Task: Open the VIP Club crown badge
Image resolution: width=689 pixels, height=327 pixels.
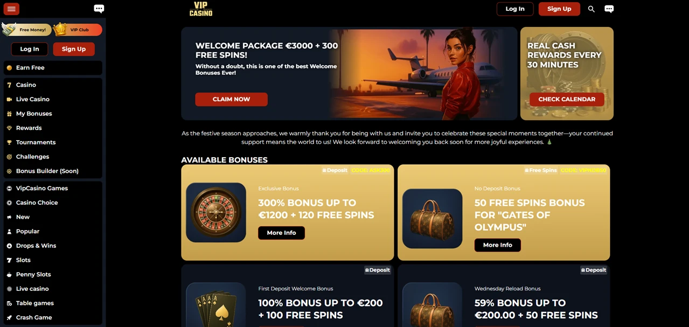Action: pyautogui.click(x=78, y=30)
